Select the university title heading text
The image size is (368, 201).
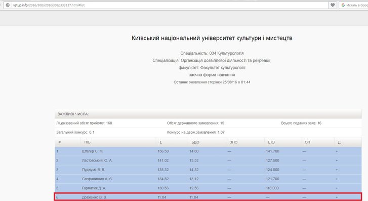[x=212, y=38]
